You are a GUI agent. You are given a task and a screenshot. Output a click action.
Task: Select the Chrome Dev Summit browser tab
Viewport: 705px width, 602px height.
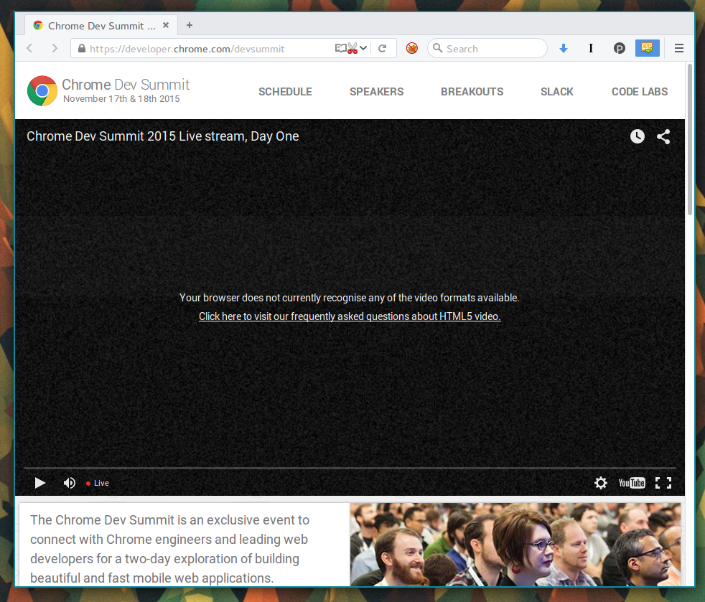[x=101, y=26]
